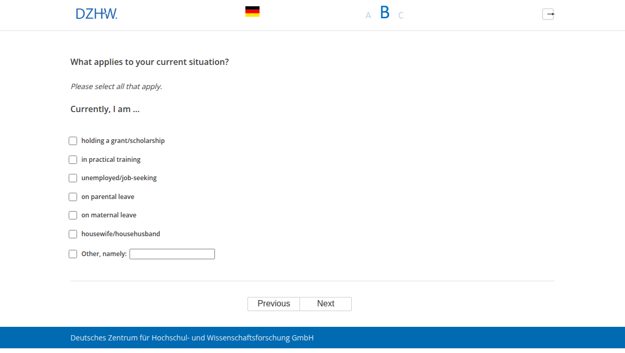
Task: Mark on maternal leave checkbox
Action: click(73, 215)
